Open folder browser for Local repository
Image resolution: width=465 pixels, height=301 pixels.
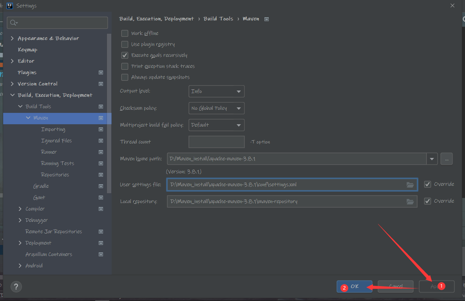[x=410, y=202]
